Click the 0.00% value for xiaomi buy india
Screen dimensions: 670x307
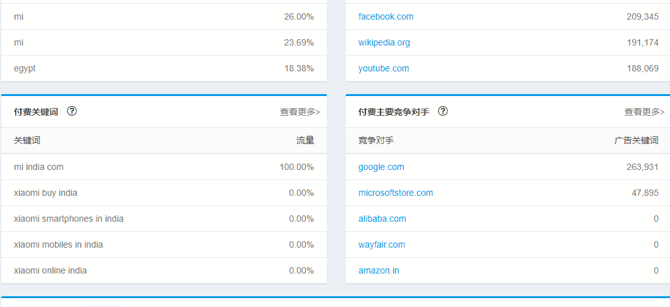(301, 193)
